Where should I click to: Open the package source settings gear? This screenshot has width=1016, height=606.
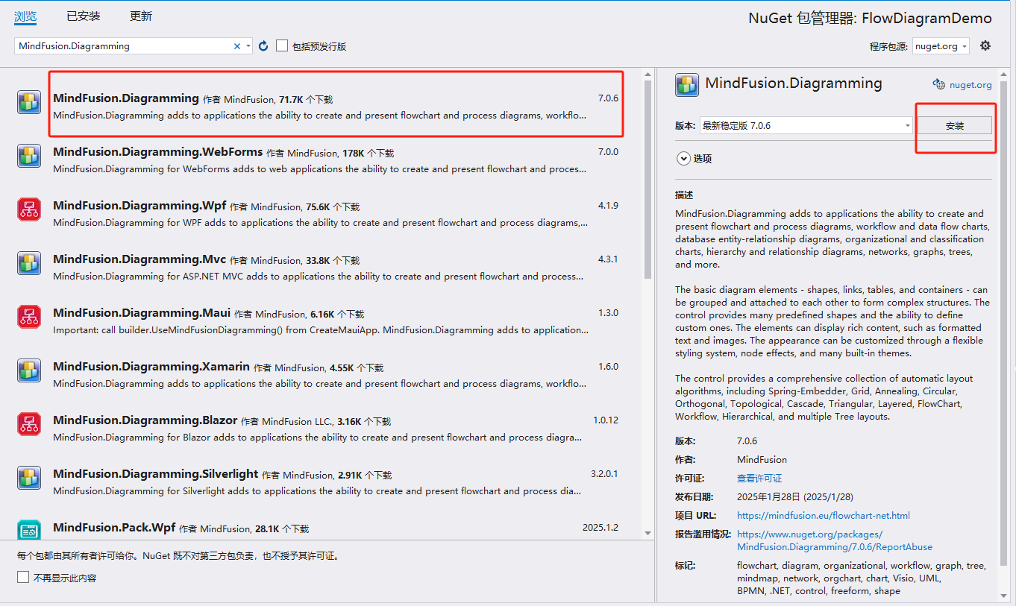point(985,45)
